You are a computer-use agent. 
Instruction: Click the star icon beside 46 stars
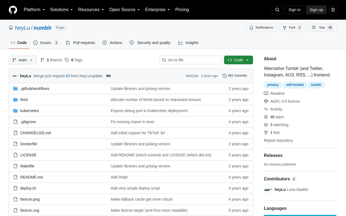pos(266,117)
